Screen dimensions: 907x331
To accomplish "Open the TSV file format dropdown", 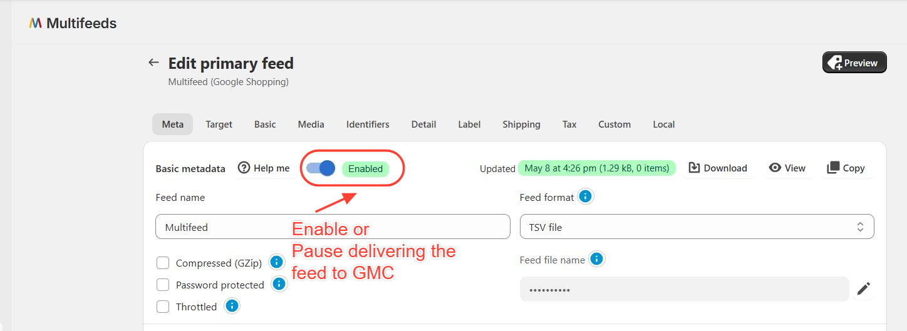I will (x=697, y=227).
